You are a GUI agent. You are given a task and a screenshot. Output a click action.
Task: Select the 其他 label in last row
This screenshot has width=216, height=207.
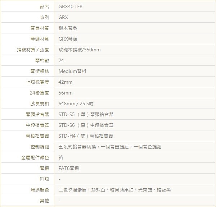pyautogui.click(x=44, y=201)
